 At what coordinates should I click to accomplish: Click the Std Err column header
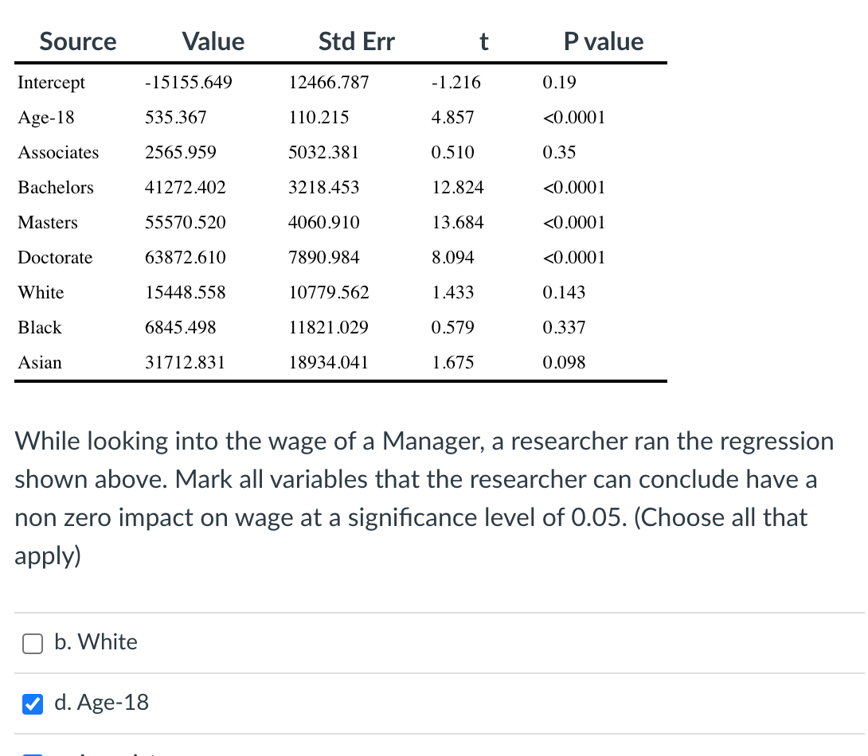pos(357,41)
